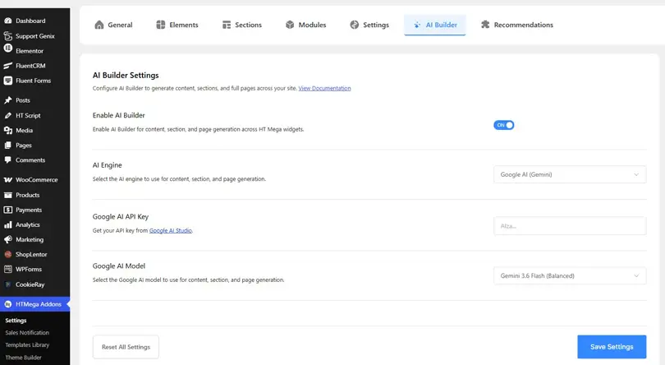Screen dimensions: 665x365
Task: Click the Products box icon
Action: pos(7,195)
